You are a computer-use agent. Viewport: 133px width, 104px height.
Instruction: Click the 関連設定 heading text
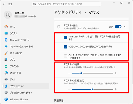coord(59,101)
